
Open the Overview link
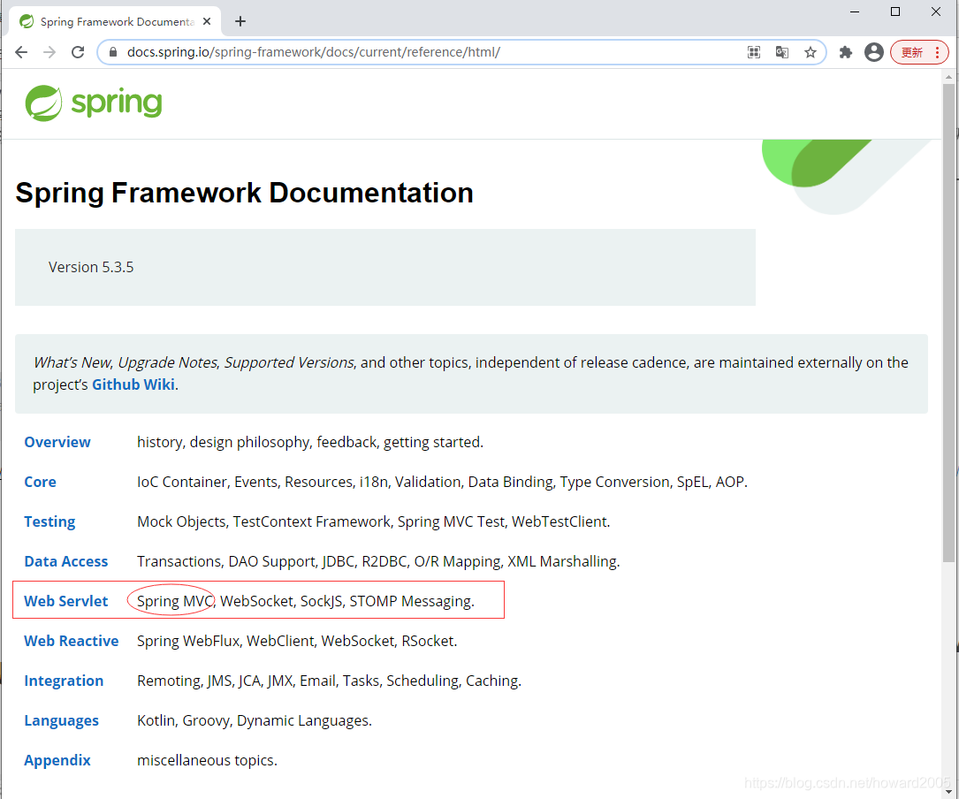tap(57, 442)
